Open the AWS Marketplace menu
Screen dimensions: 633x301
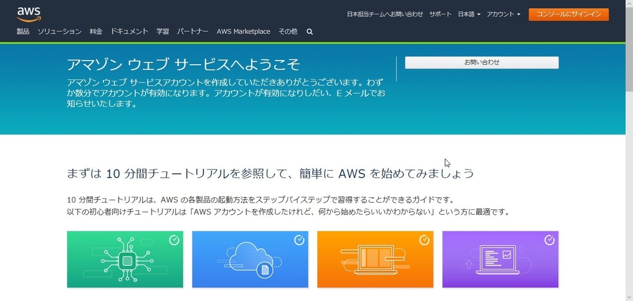point(243,32)
